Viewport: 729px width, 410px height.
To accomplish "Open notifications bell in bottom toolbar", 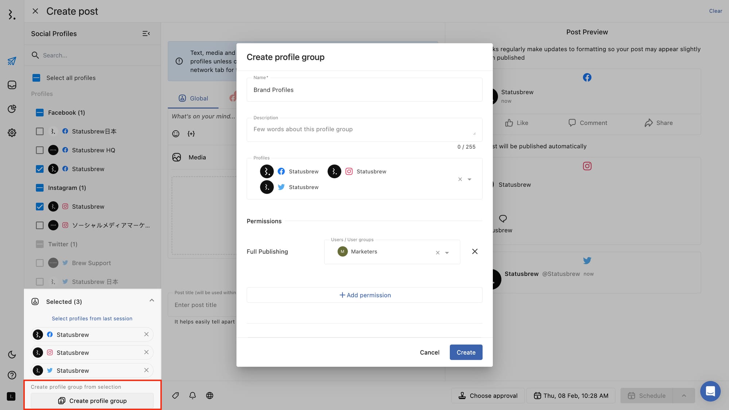I will [192, 395].
